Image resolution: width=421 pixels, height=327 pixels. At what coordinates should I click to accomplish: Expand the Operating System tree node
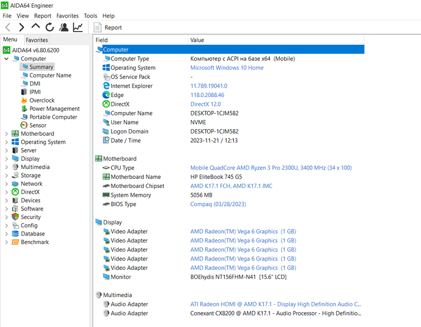(x=7, y=142)
